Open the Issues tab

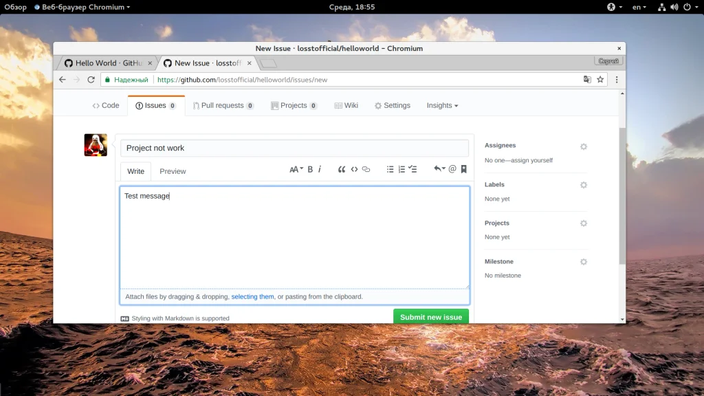tap(156, 105)
